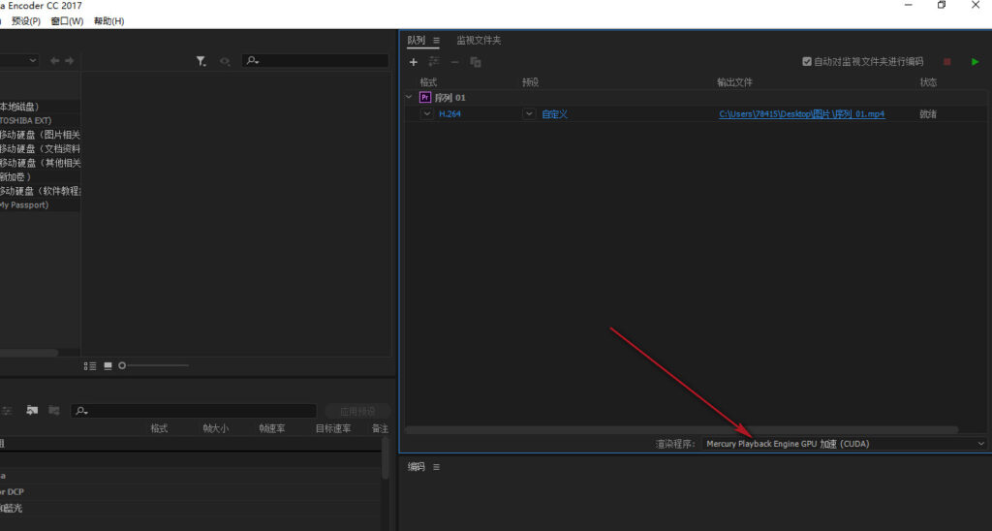
Task: Open the media browser file type filter
Action: (201, 61)
